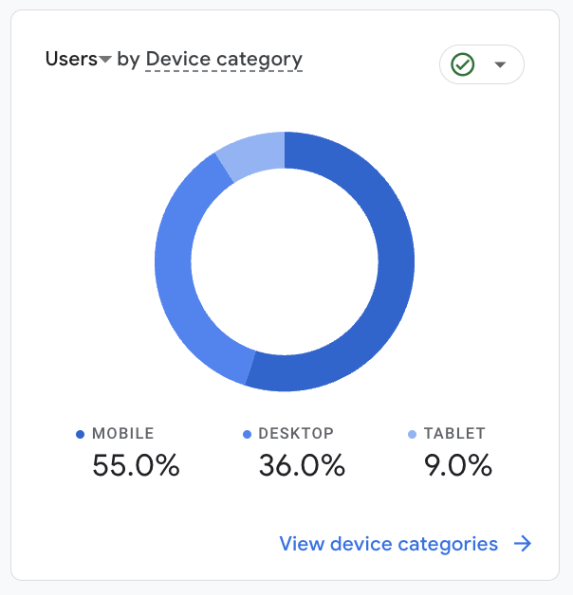Image resolution: width=573 pixels, height=595 pixels.
Task: Select the DESKTOP legend label
Action: (296, 434)
